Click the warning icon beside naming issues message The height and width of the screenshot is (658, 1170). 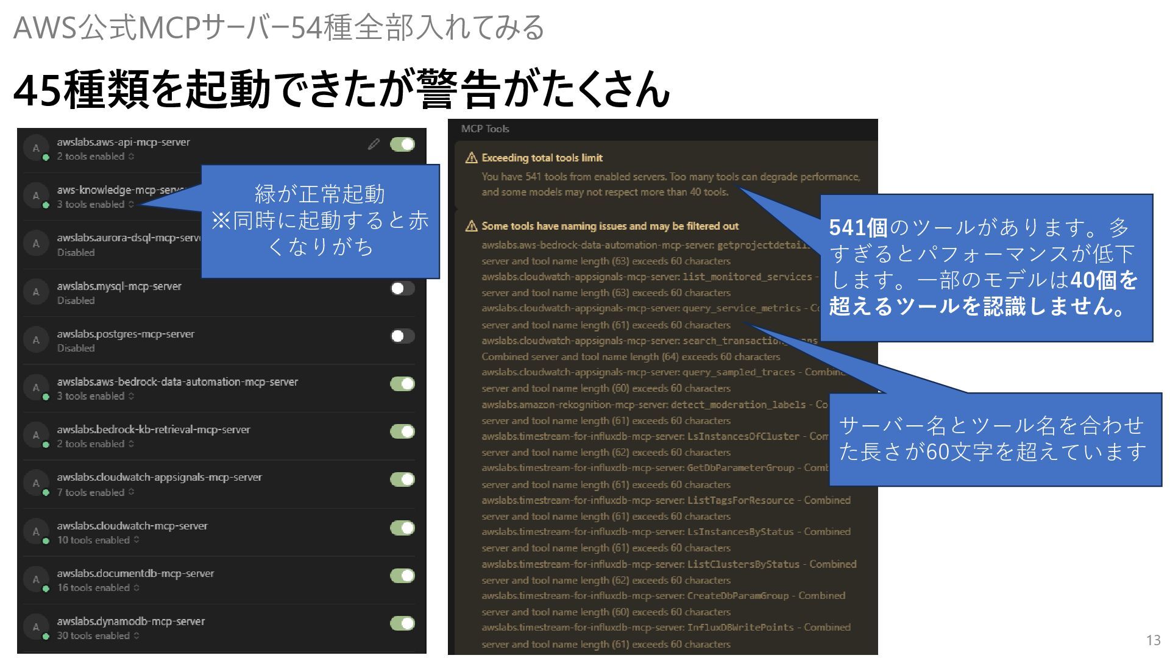click(x=471, y=226)
